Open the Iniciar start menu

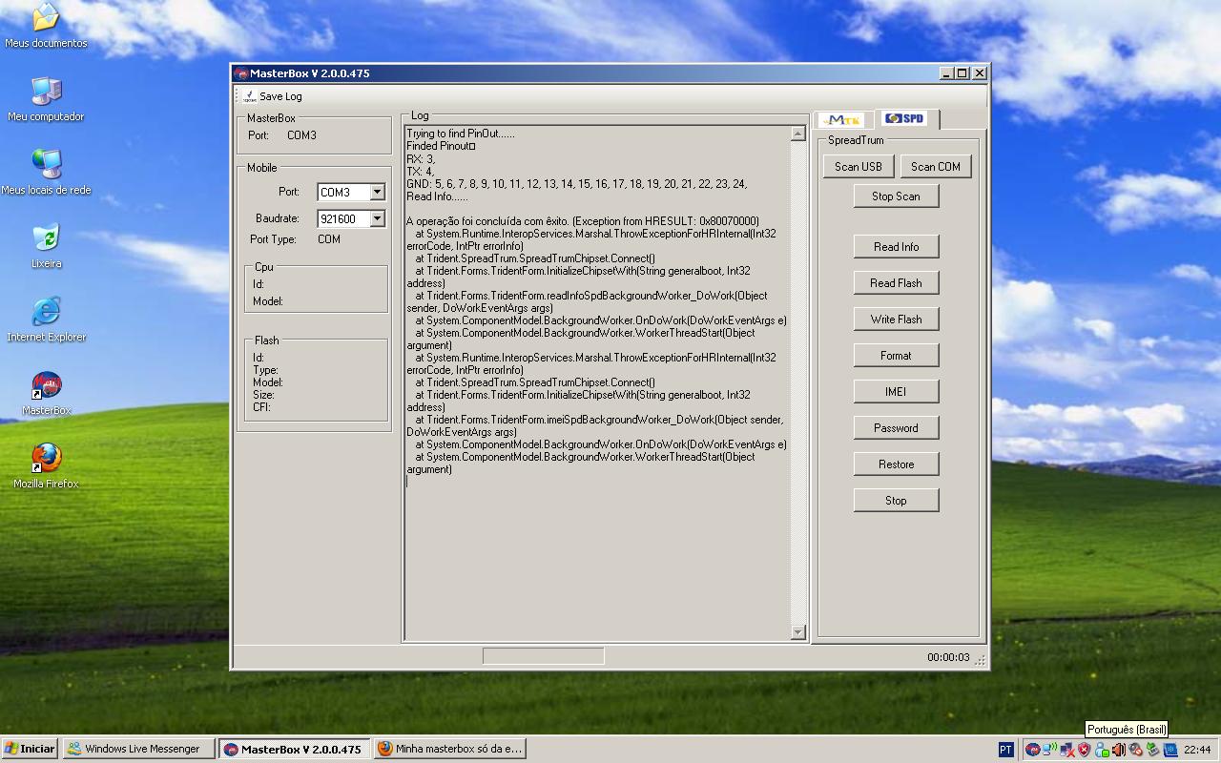(x=30, y=749)
